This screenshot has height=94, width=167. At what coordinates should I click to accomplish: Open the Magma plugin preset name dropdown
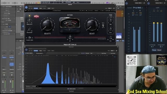37,6
